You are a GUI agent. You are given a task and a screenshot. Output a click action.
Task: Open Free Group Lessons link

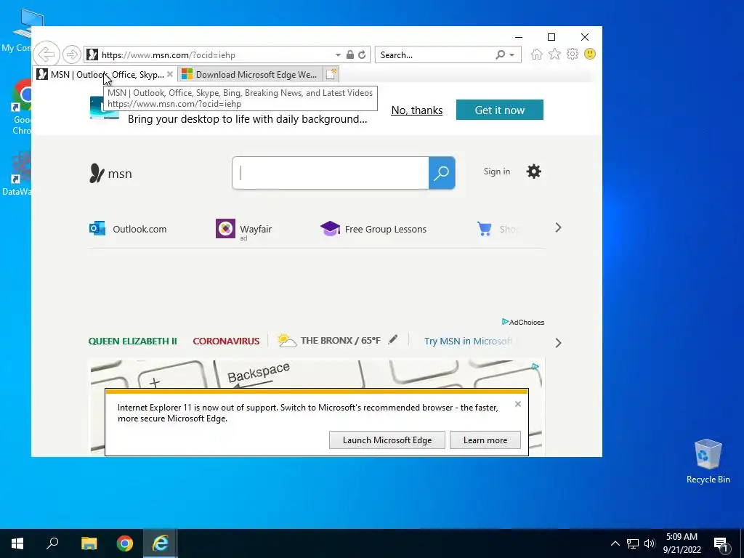pyautogui.click(x=373, y=229)
